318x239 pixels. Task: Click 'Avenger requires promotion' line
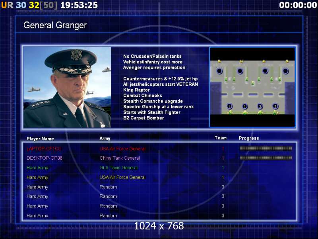click(154, 67)
